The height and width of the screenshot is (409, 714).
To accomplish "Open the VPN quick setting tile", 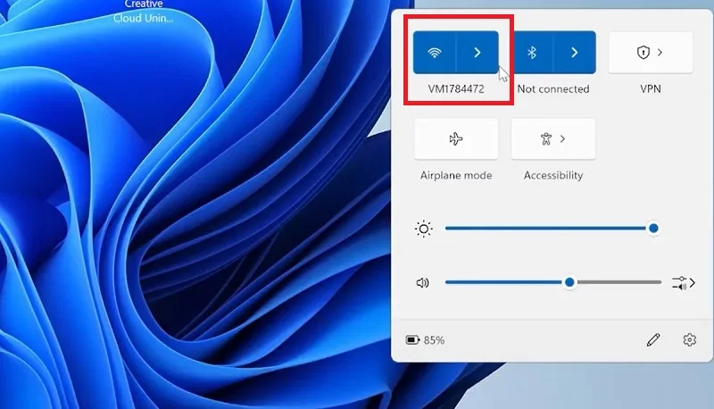I will point(651,53).
